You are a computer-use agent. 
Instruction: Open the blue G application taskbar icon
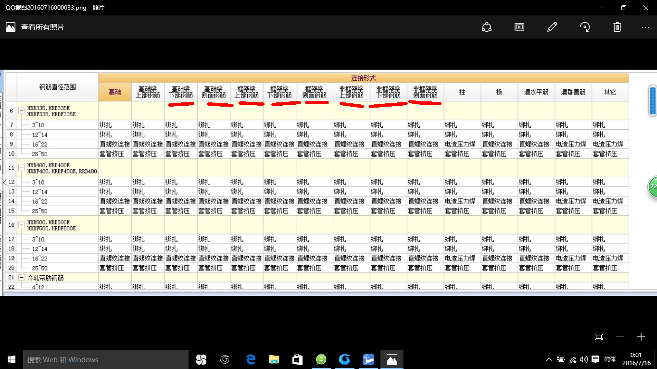click(344, 359)
